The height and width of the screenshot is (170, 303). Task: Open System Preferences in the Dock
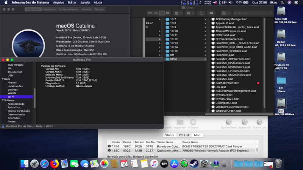click(x=204, y=164)
